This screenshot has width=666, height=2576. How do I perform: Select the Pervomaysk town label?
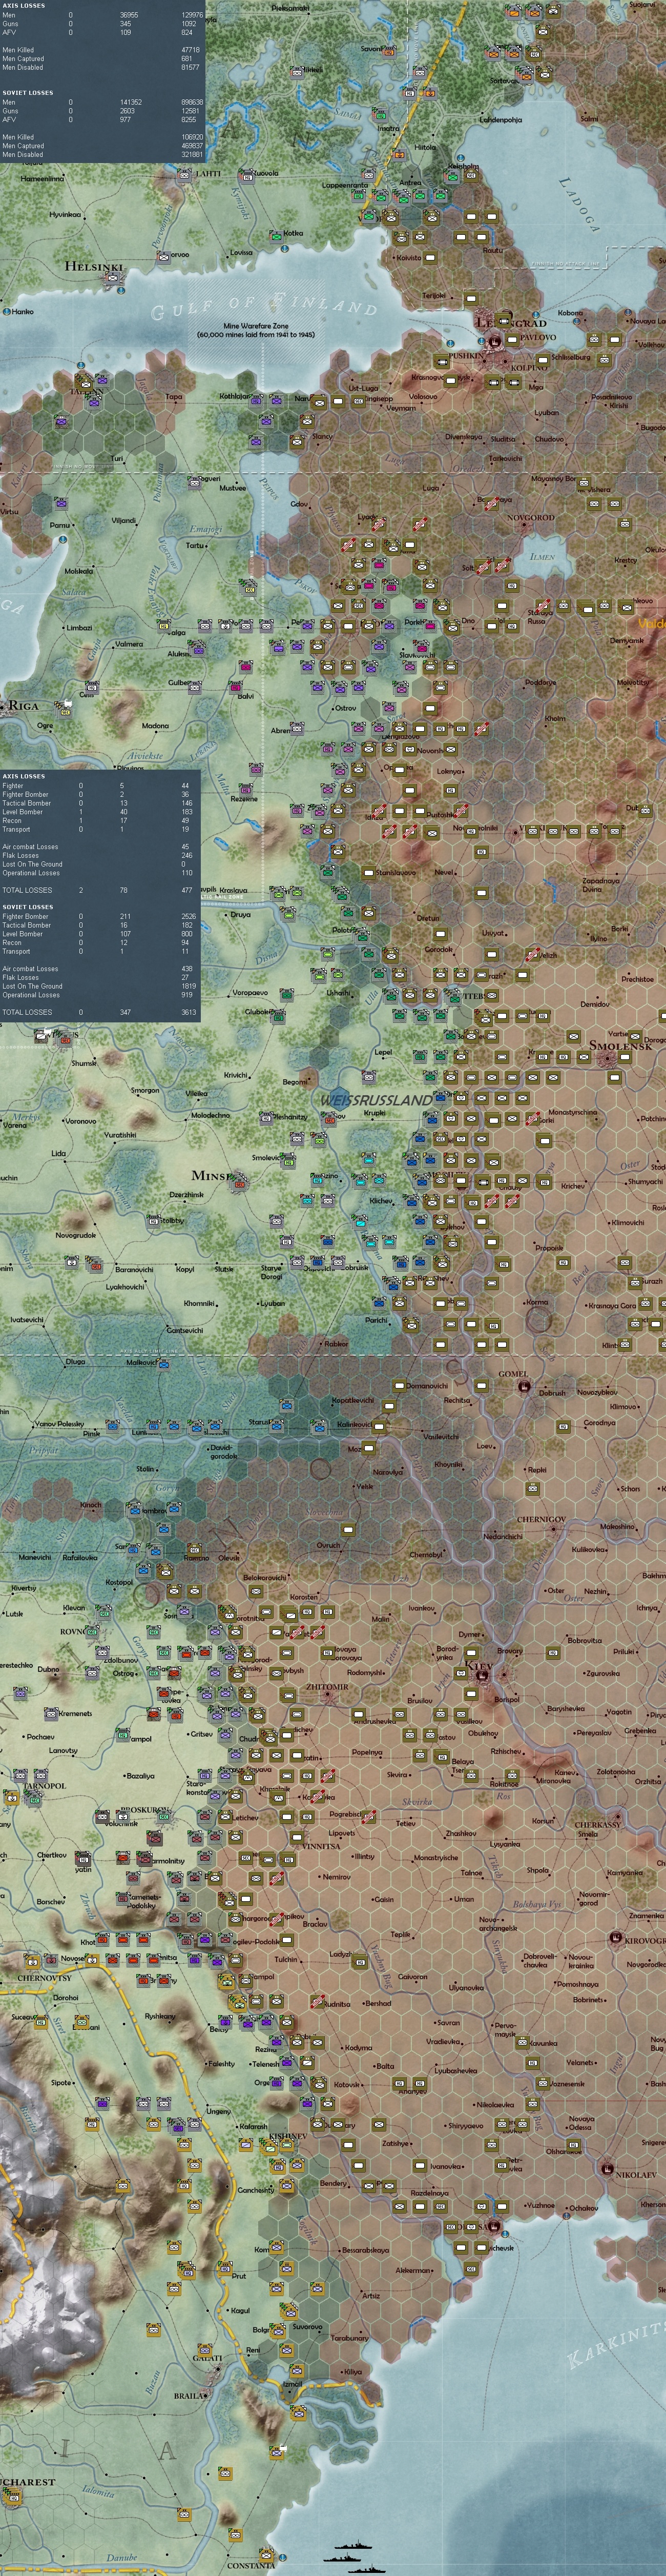point(505,2030)
